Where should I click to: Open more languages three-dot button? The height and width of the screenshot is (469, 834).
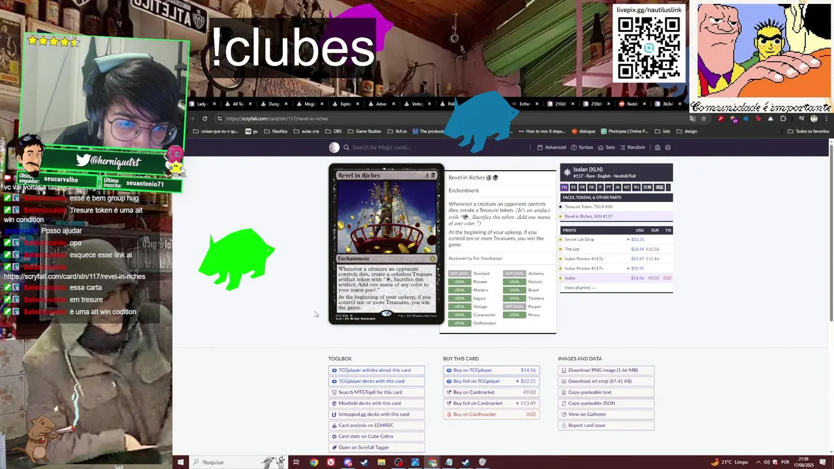668,187
